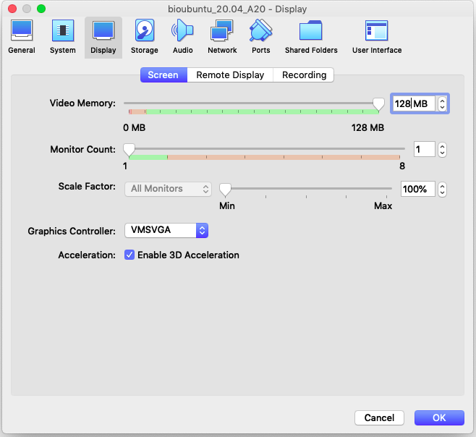Expand the Graphics Controller VMSVGA dropdown
The width and height of the screenshot is (476, 437).
[167, 231]
